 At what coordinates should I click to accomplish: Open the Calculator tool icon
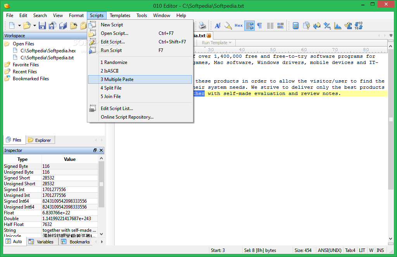[x=295, y=26]
